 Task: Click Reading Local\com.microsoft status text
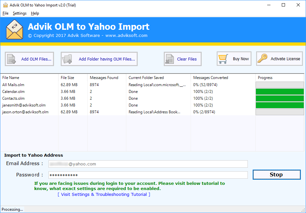(157, 85)
